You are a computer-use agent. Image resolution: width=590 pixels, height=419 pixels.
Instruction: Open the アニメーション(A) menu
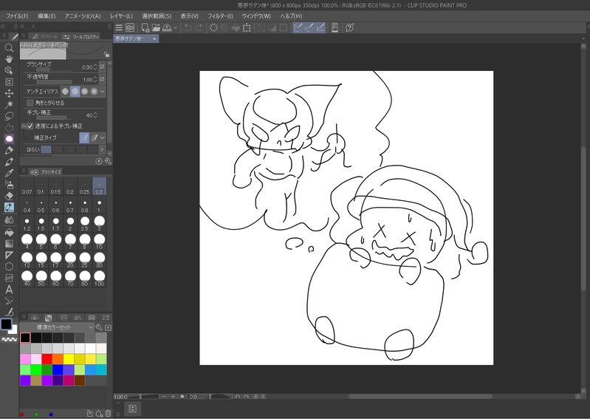pos(83,16)
